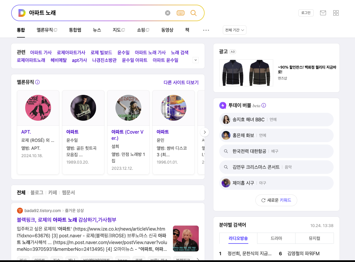Expand the 관련 keywords with the chevron
Image resolution: width=355 pixels, height=262 pixels.
pos(195,60)
